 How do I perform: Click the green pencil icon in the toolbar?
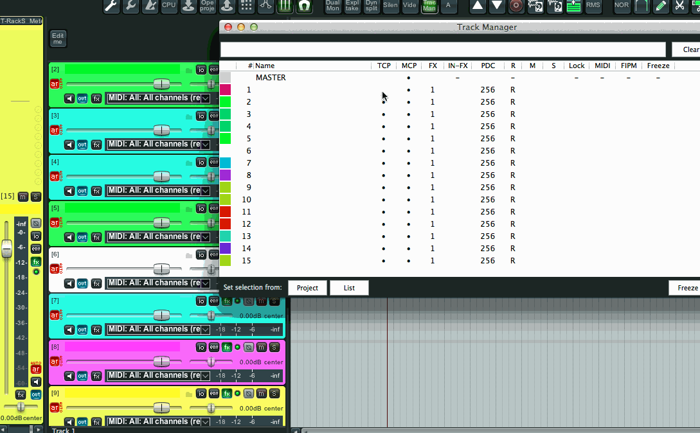pos(660,6)
